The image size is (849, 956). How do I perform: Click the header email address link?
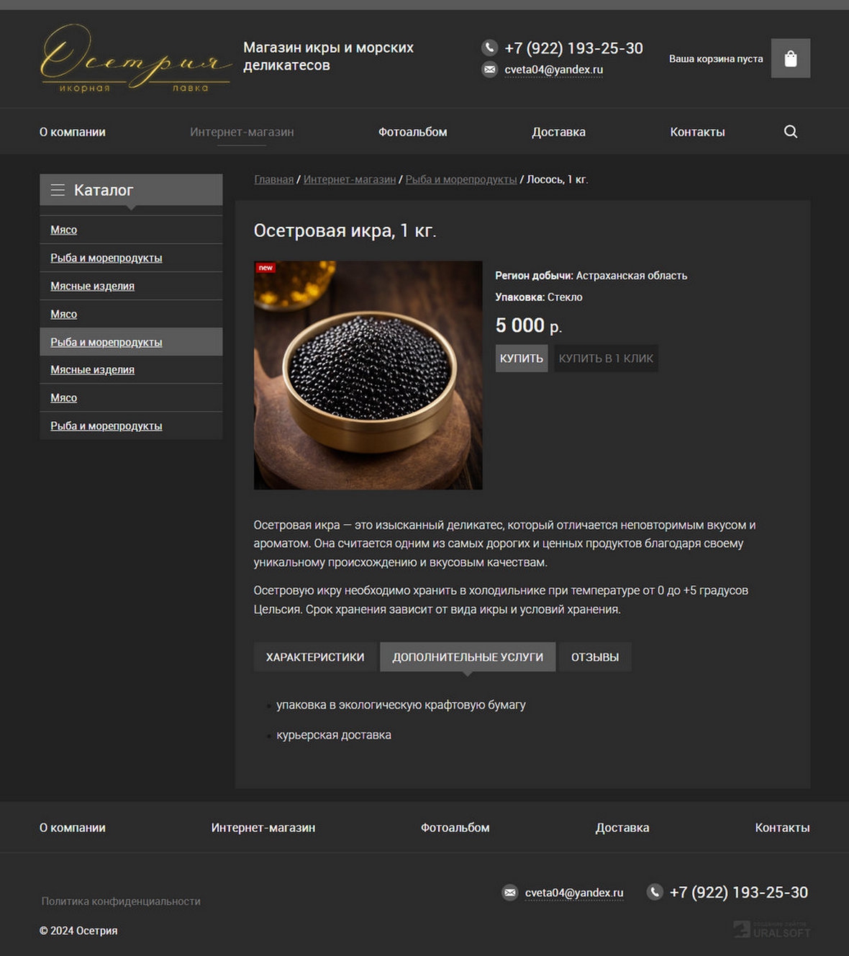tap(553, 70)
